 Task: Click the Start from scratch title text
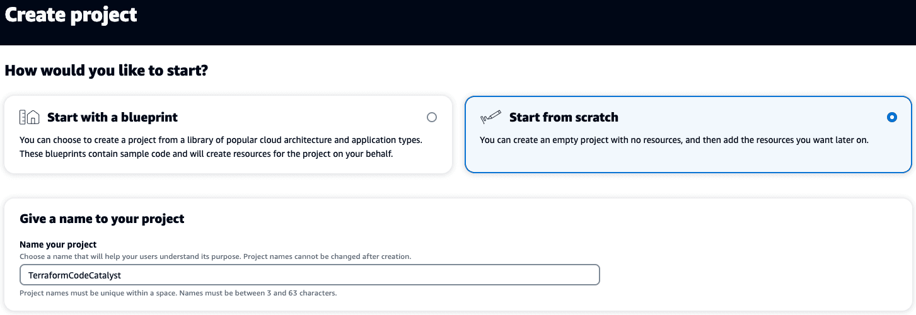564,117
